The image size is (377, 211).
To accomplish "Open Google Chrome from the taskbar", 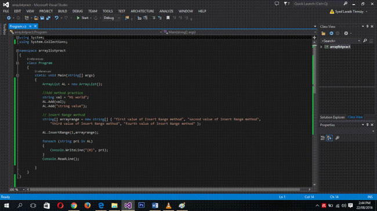I will click(x=74, y=205).
